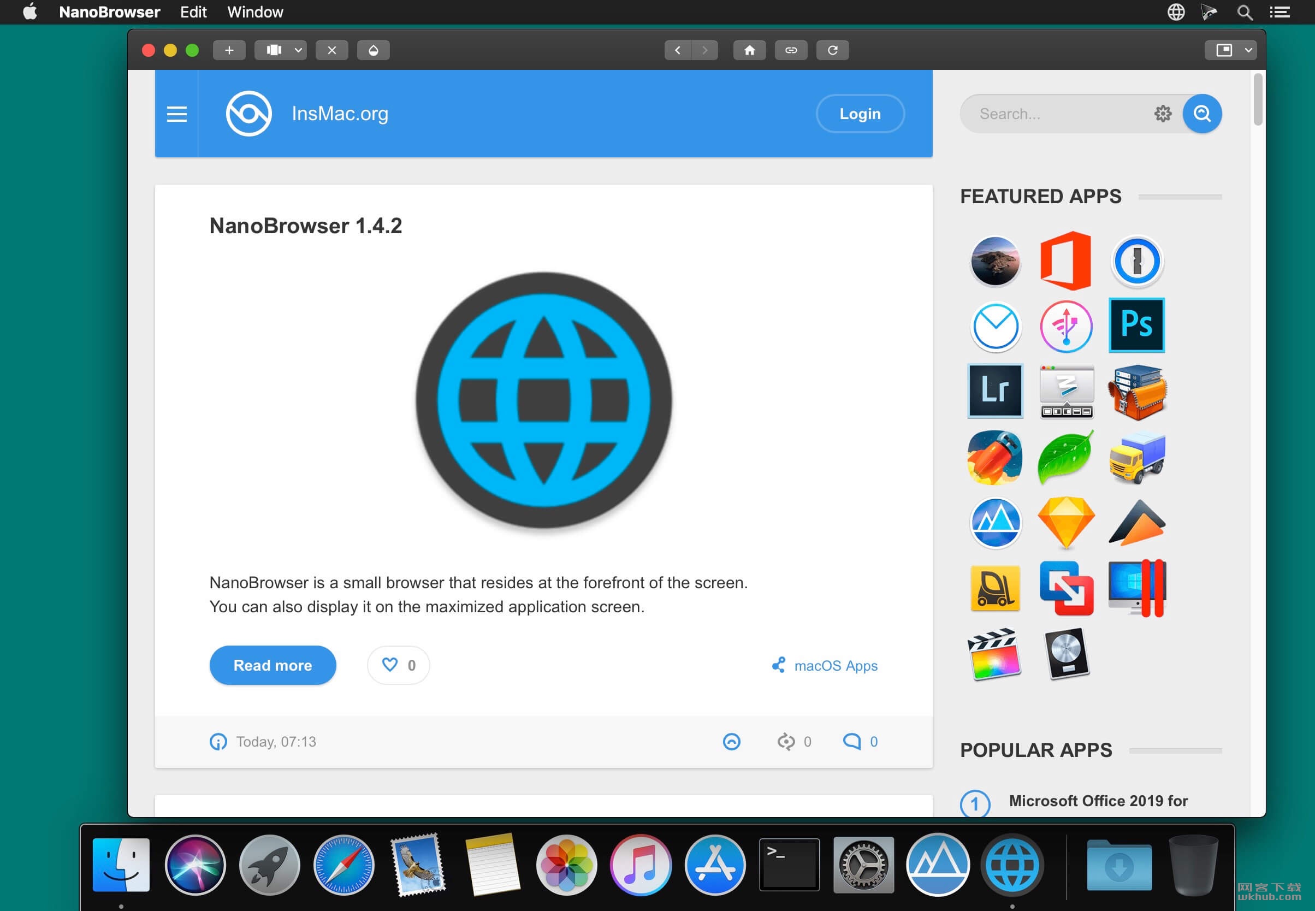Expand window mode dropdown arrow
The height and width of the screenshot is (911, 1315).
[x=1249, y=50]
